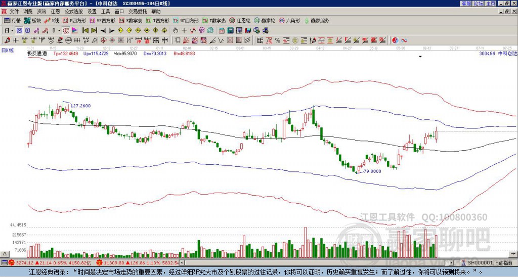Viewport: 518px width, 277px height.
Task: Open the 公式选股 menu
Action: coord(73,12)
